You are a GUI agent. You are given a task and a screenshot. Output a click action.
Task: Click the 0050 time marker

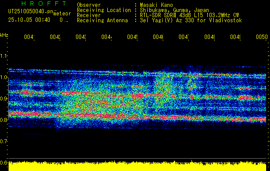pos(261,37)
